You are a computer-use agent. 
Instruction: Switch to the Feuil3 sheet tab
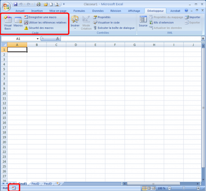[x=48, y=184]
